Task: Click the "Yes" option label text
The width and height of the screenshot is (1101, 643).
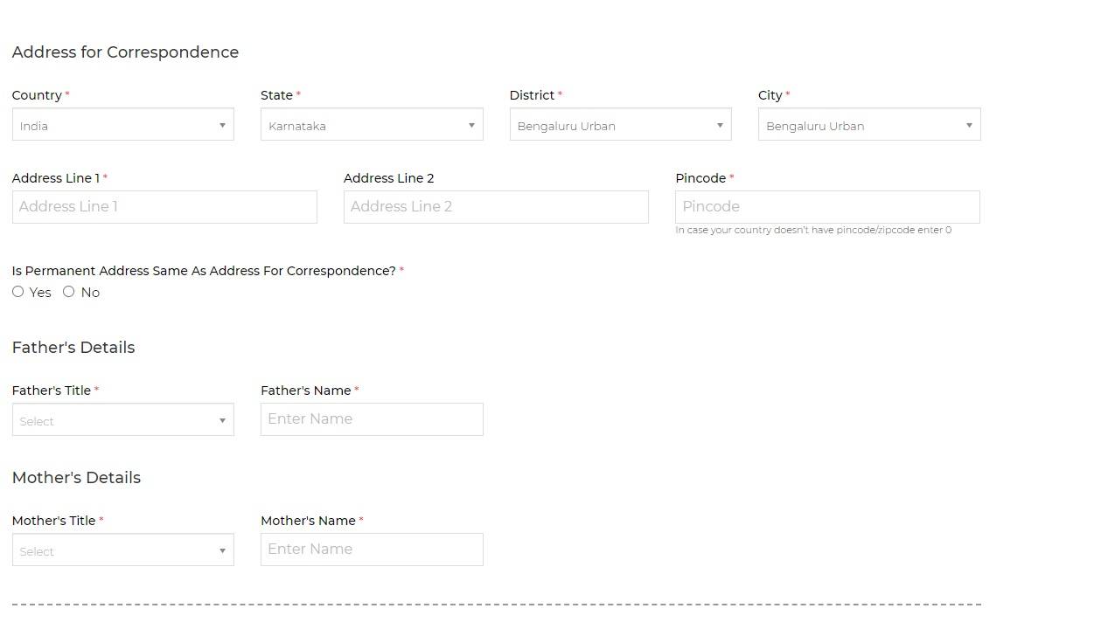Action: tap(40, 293)
